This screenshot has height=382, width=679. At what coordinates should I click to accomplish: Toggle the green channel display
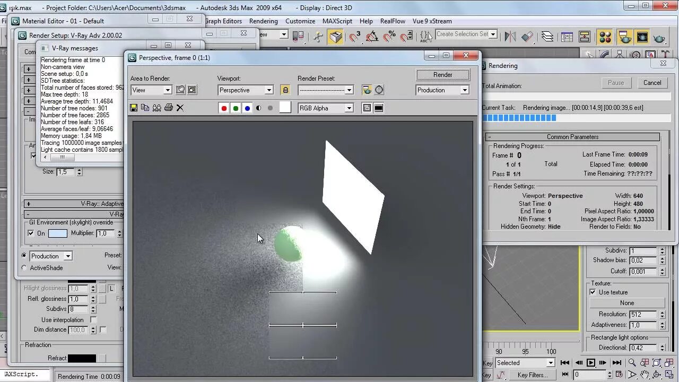tap(236, 108)
